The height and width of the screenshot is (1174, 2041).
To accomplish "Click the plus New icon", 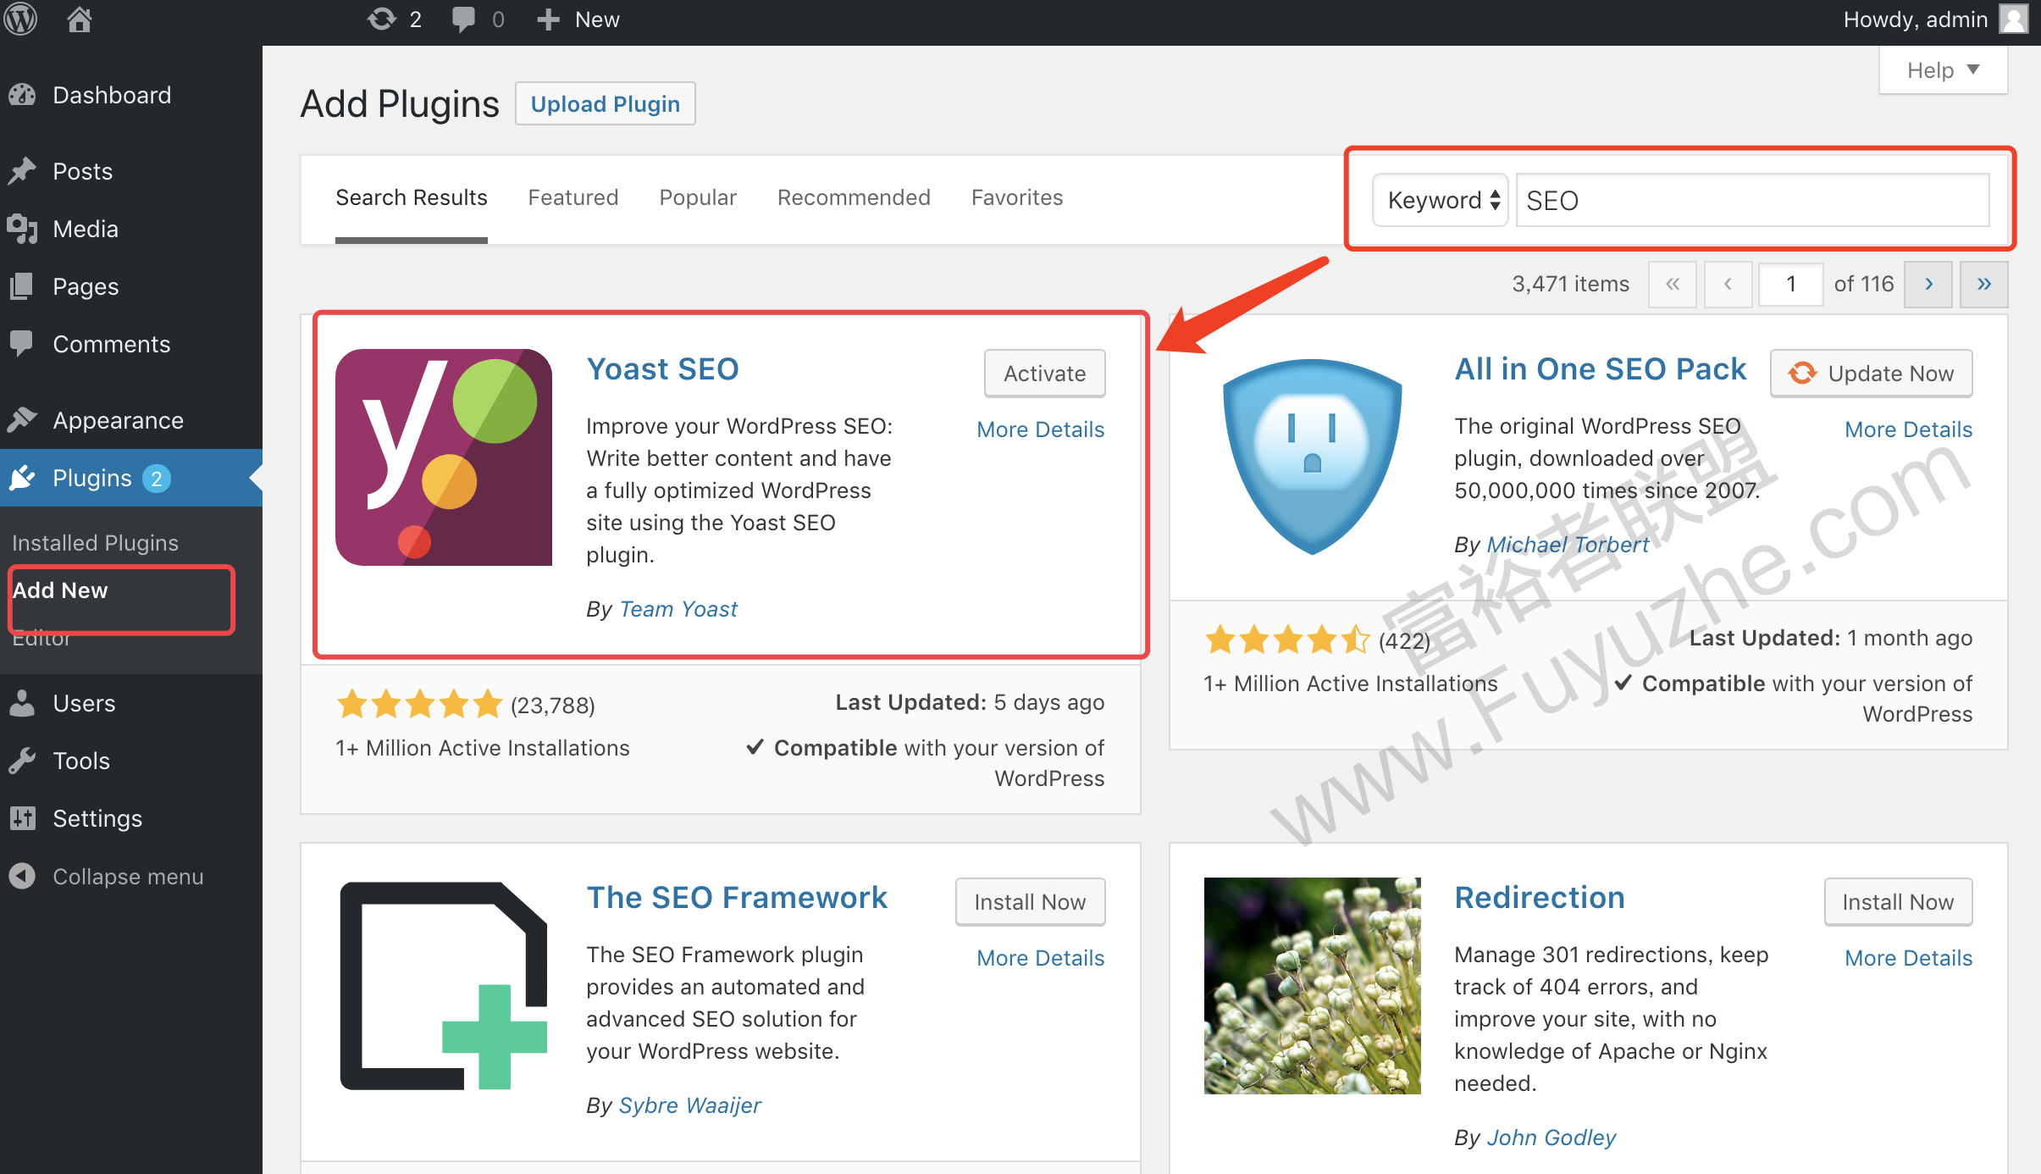I will [x=549, y=19].
